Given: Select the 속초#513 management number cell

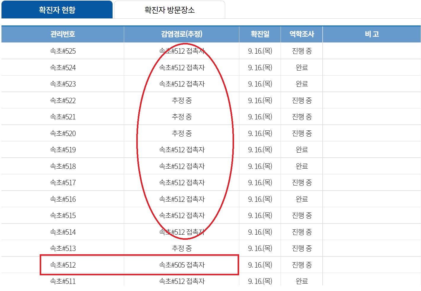Looking at the screenshot, I should [x=63, y=248].
